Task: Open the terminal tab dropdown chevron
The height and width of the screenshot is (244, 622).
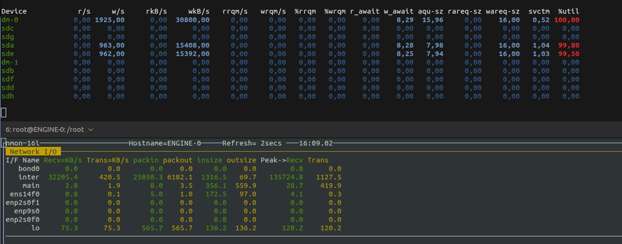Action: point(91,130)
